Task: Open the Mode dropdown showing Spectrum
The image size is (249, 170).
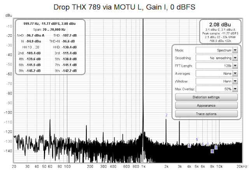Action: coord(217,50)
